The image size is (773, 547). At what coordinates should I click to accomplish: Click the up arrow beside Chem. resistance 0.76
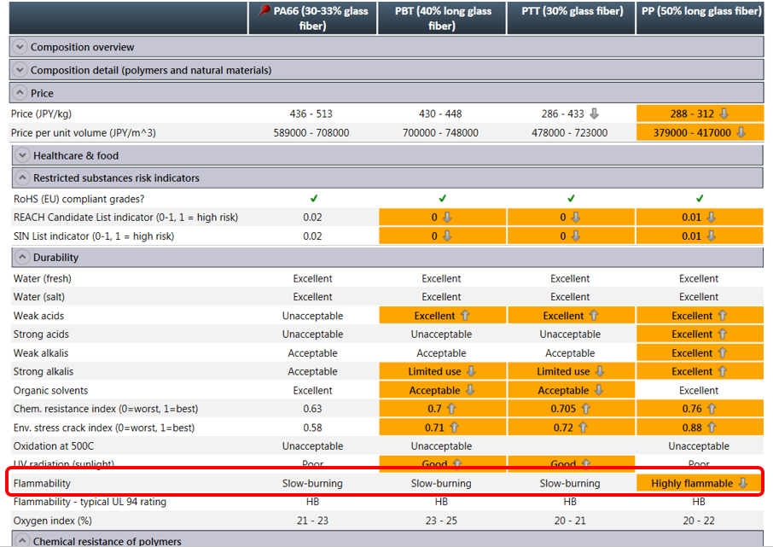tap(712, 409)
